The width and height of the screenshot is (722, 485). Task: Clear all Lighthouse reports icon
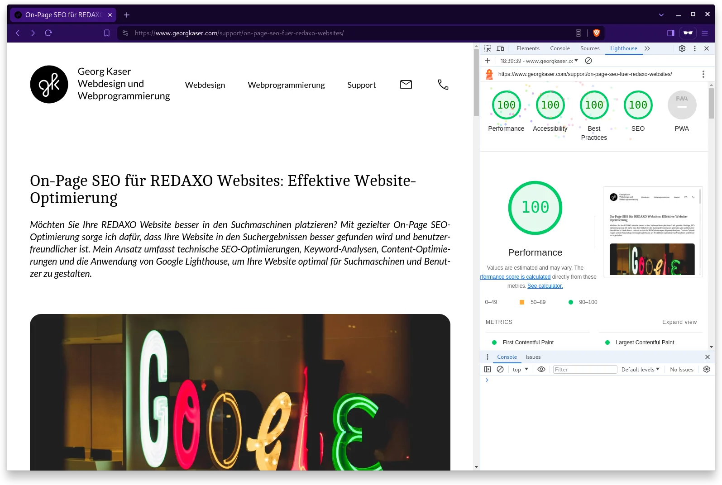[588, 61]
